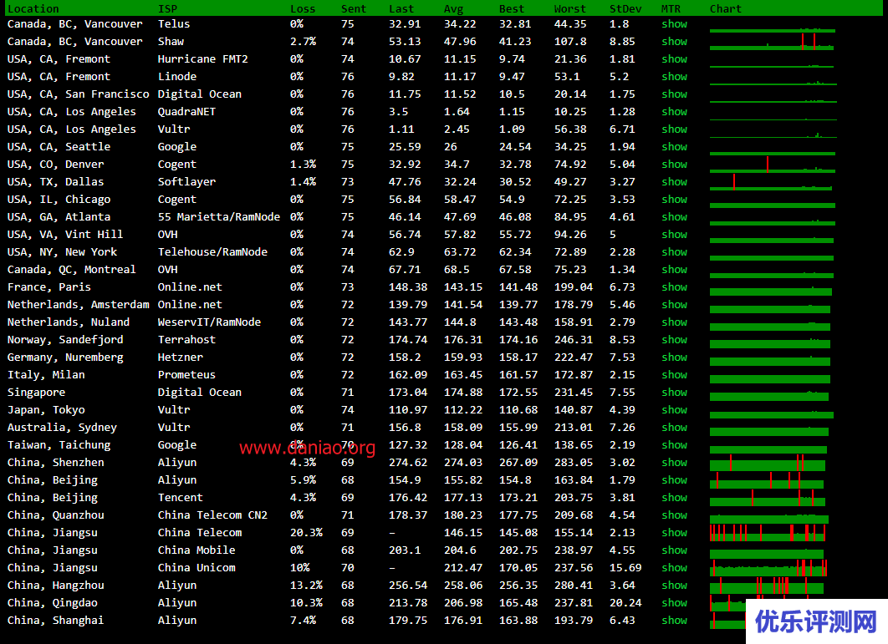Screen dimensions: 888x644
Task: Click the MTR column header
Action: tap(671, 8)
